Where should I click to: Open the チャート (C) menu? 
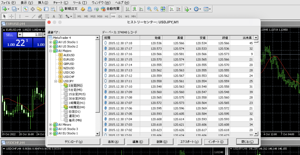(60, 3)
